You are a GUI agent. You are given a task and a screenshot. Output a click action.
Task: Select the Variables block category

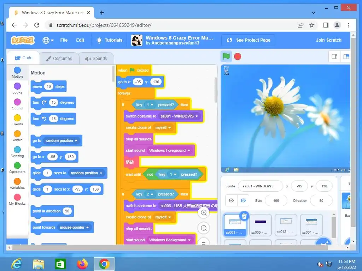(17, 184)
